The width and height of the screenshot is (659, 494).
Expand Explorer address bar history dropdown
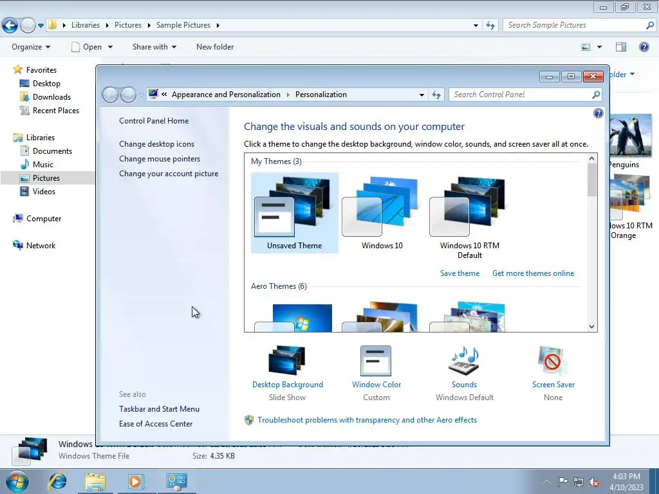pos(476,25)
